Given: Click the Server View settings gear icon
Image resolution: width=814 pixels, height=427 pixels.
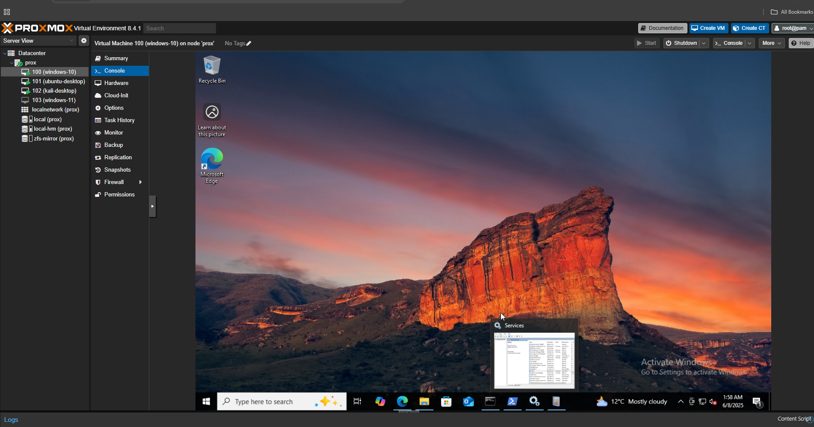Looking at the screenshot, I should (84, 41).
